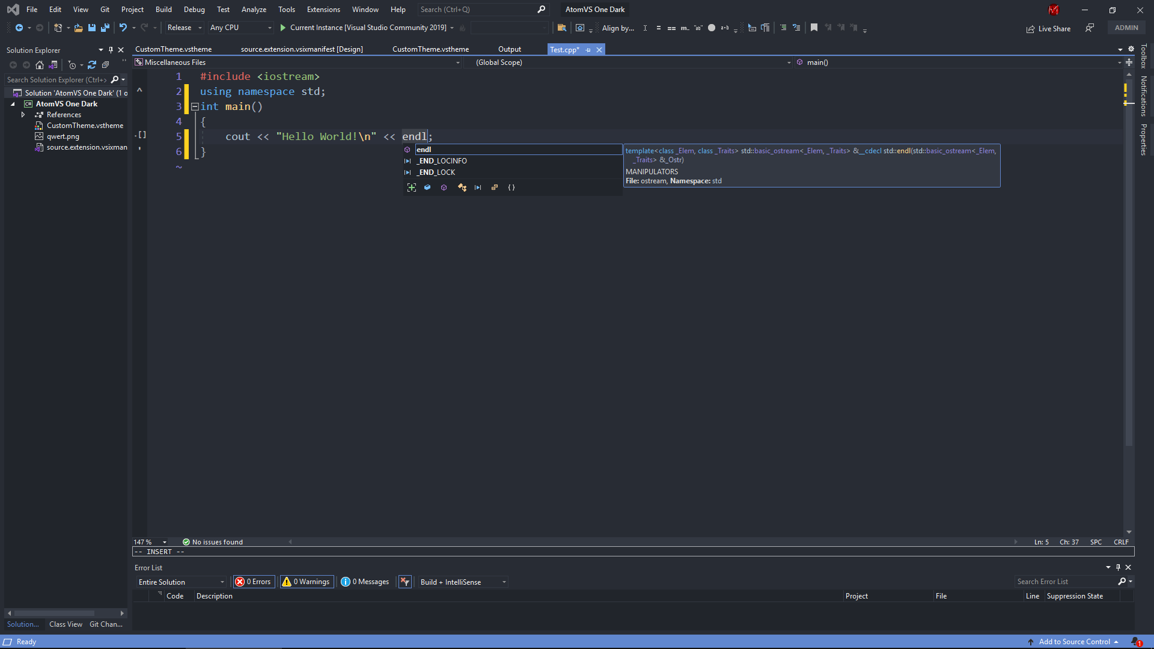
Task: Save all open files
Action: tap(105, 28)
